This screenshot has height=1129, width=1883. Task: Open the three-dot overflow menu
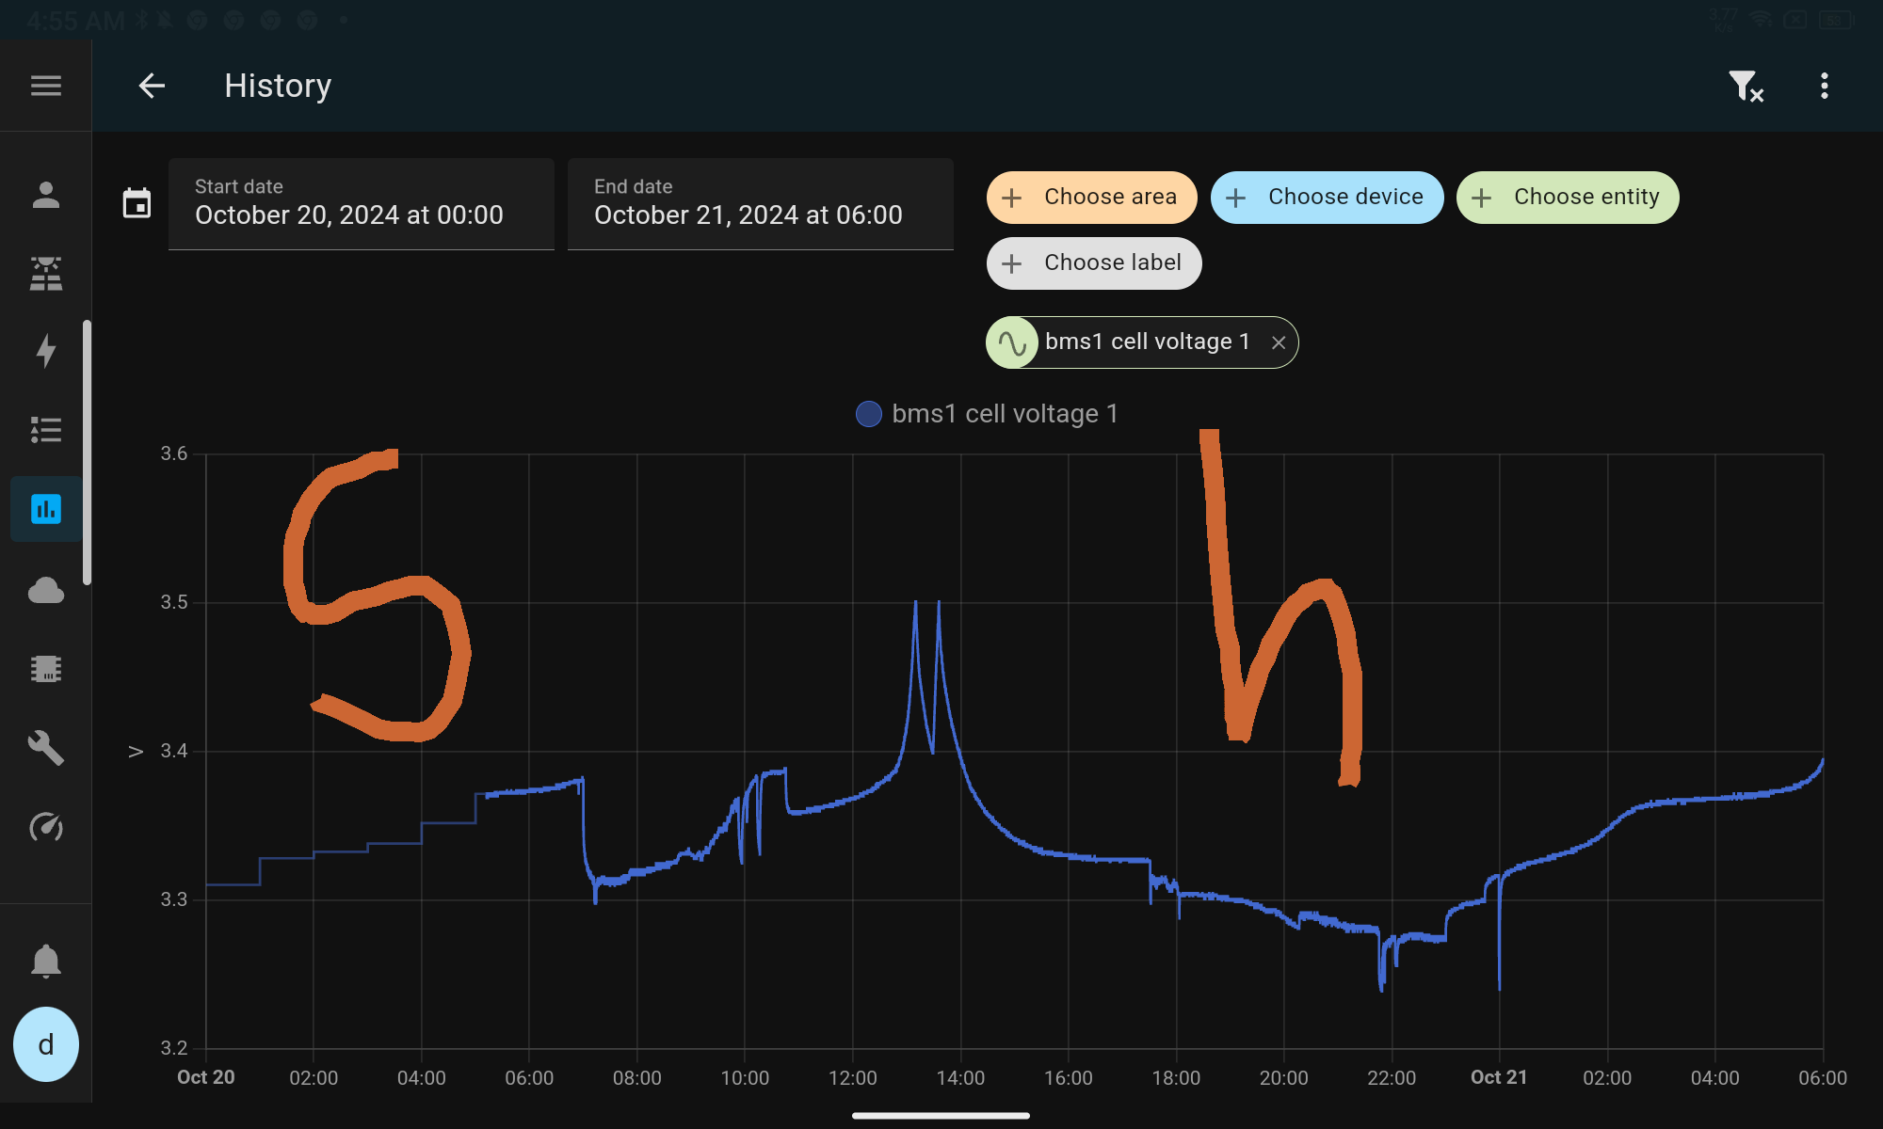pos(1825,86)
